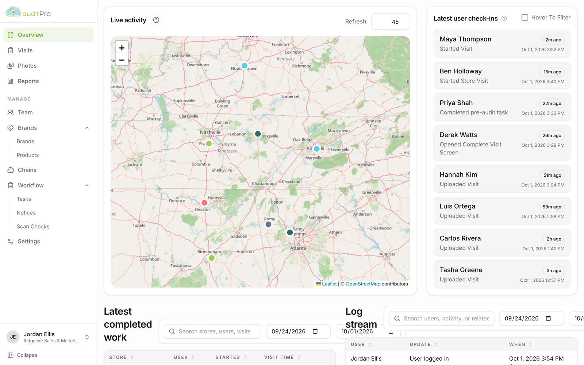The width and height of the screenshot is (584, 365).
Task: Click the red marker near Decatur
Action: pos(204,203)
